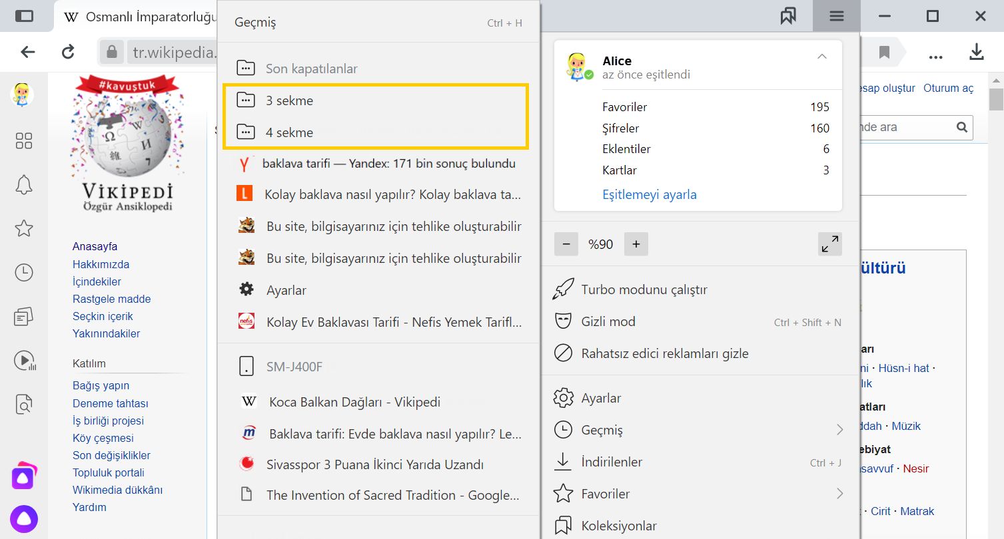This screenshot has width=1004, height=539.
Task: Increase zoom with plus button
Action: click(636, 244)
